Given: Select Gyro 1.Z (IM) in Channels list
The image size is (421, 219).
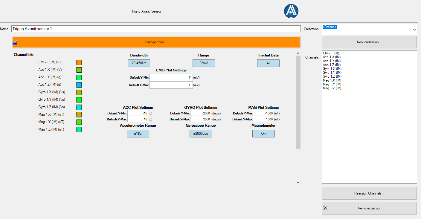Looking at the screenshot, I should coord(332,76).
